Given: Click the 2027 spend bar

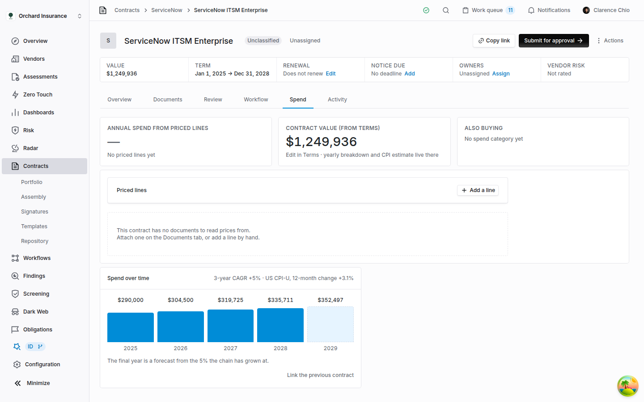Looking at the screenshot, I should (x=231, y=326).
